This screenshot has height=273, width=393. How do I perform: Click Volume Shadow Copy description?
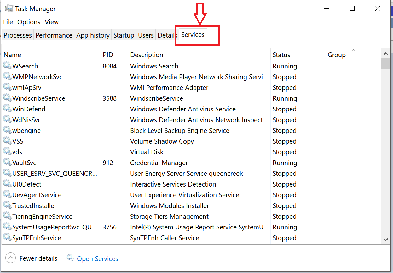[x=162, y=141]
